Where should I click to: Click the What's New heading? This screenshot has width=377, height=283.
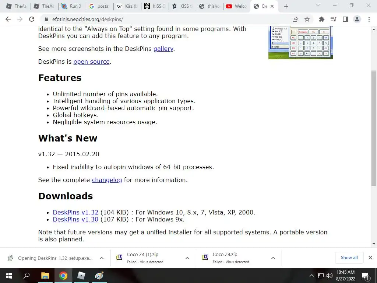point(68,138)
